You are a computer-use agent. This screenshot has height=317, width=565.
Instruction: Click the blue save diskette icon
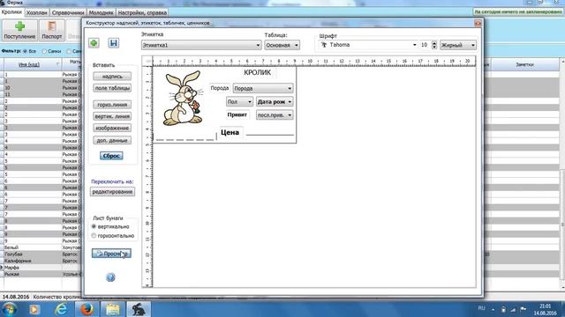pyautogui.click(x=114, y=43)
